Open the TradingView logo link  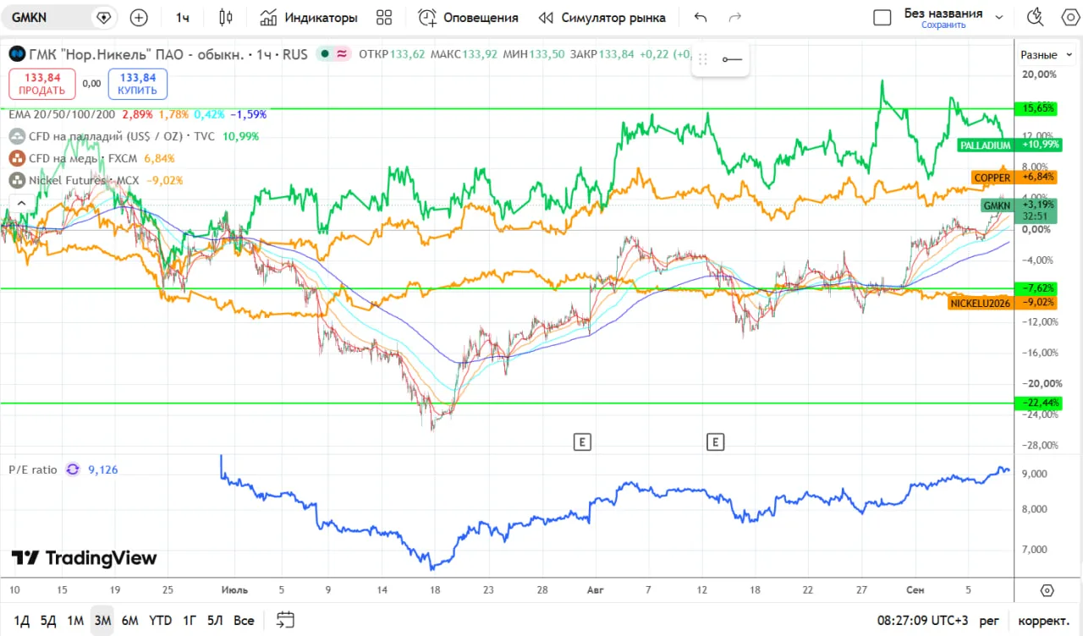click(84, 558)
